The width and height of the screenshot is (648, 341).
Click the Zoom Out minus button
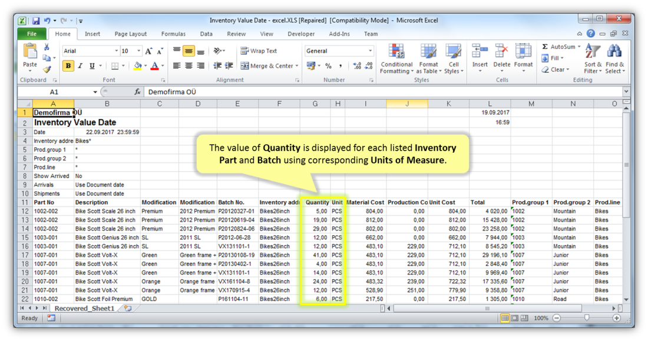[x=557, y=318]
